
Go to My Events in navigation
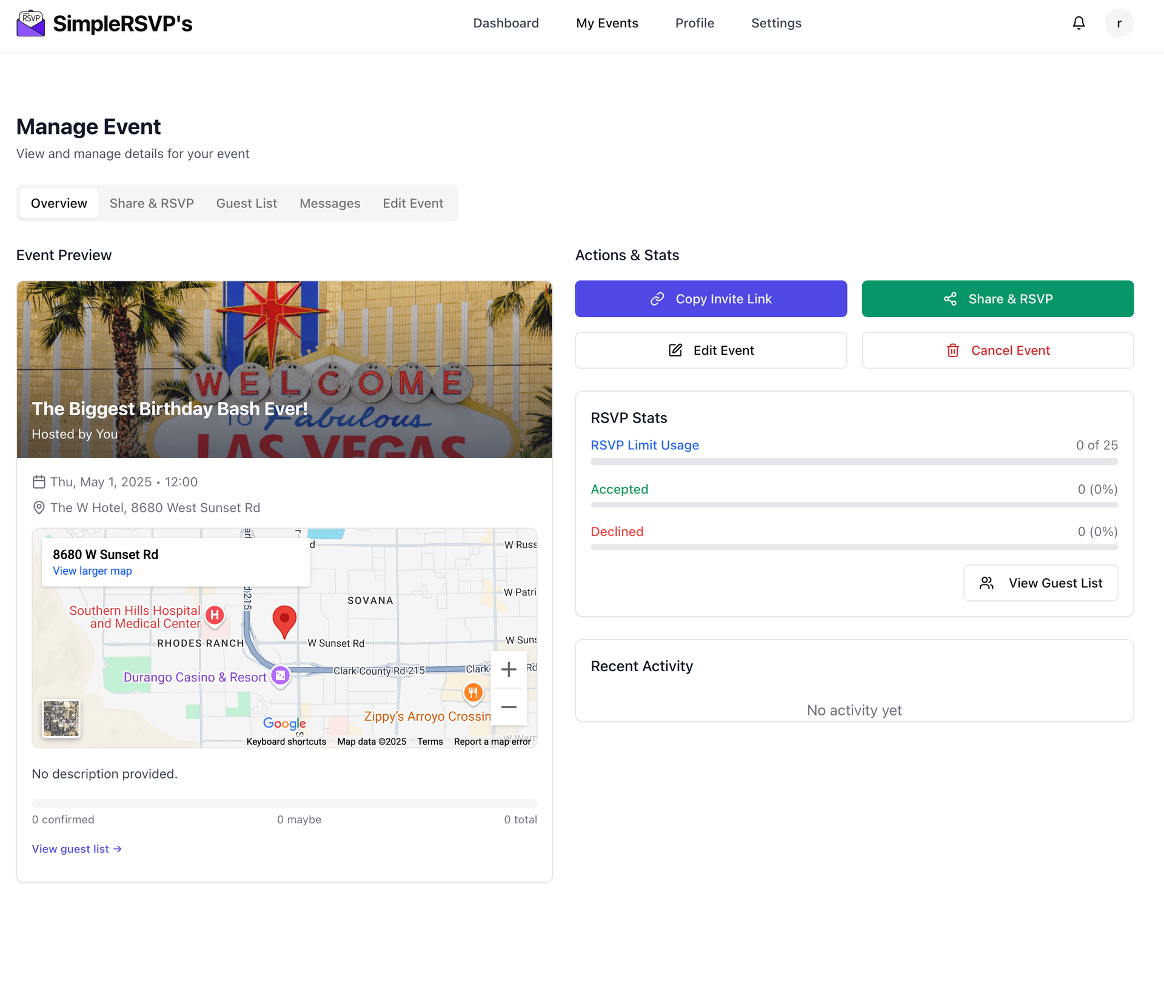(607, 23)
